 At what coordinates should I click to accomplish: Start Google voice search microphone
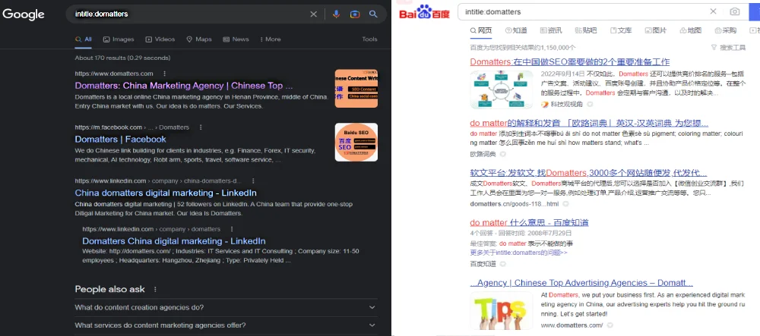click(x=336, y=14)
